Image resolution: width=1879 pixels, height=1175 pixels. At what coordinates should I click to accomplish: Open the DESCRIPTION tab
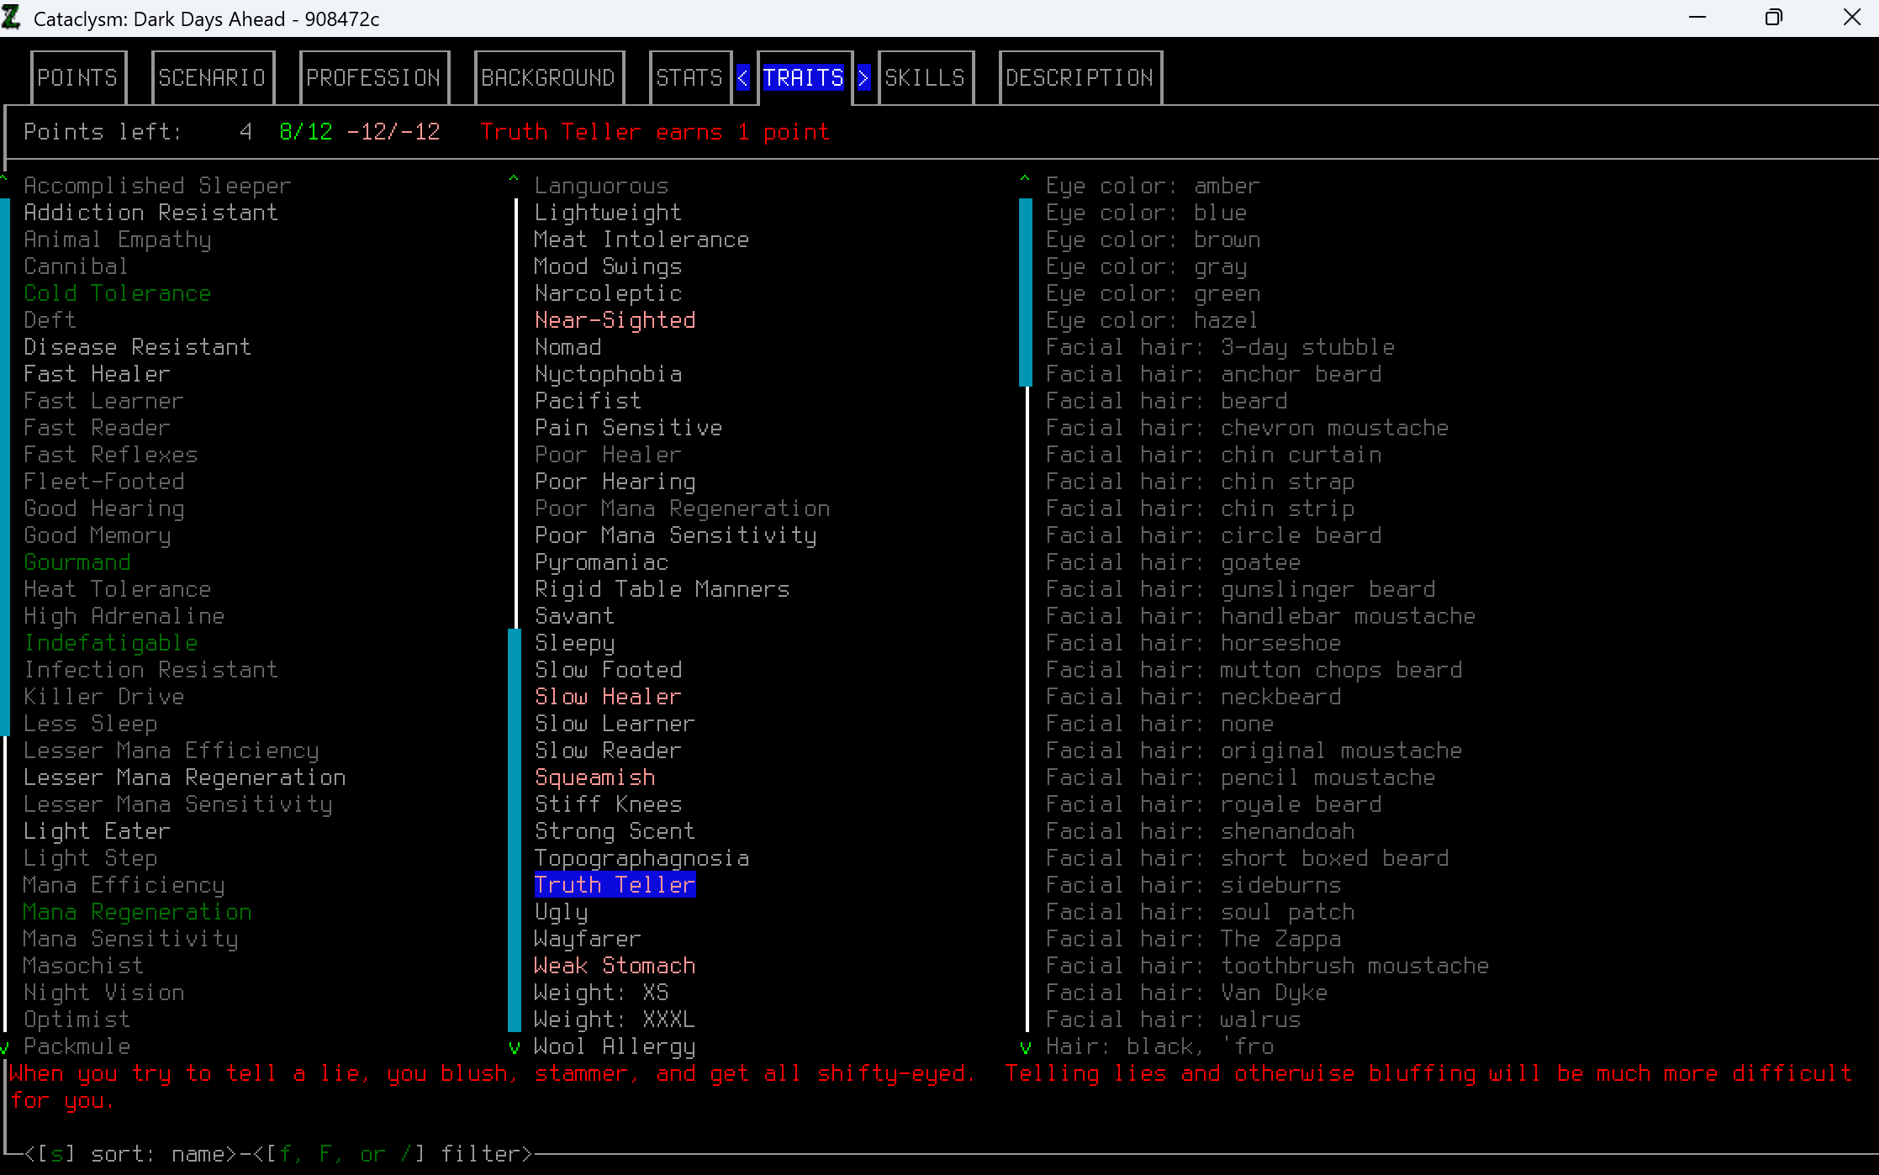click(x=1079, y=78)
